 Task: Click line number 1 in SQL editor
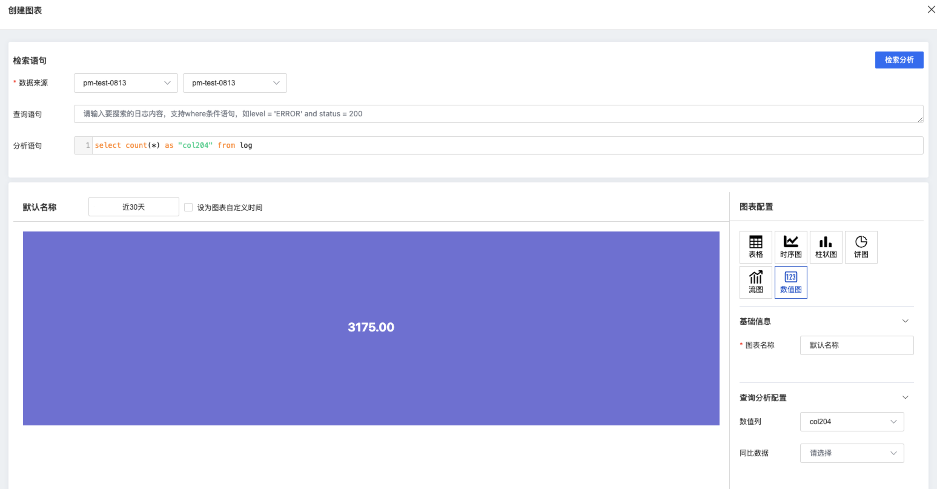(x=88, y=145)
